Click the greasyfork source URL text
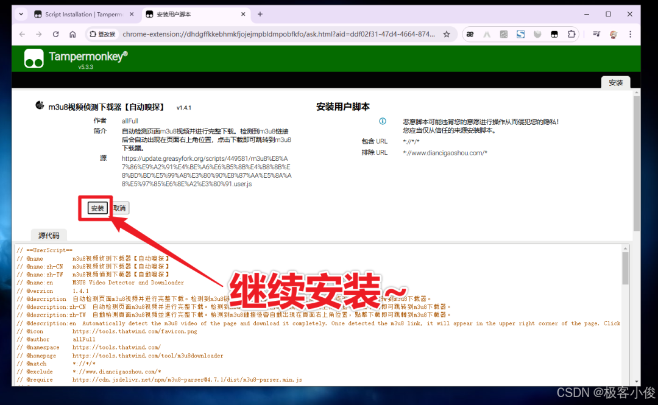658x405 pixels. click(x=207, y=171)
